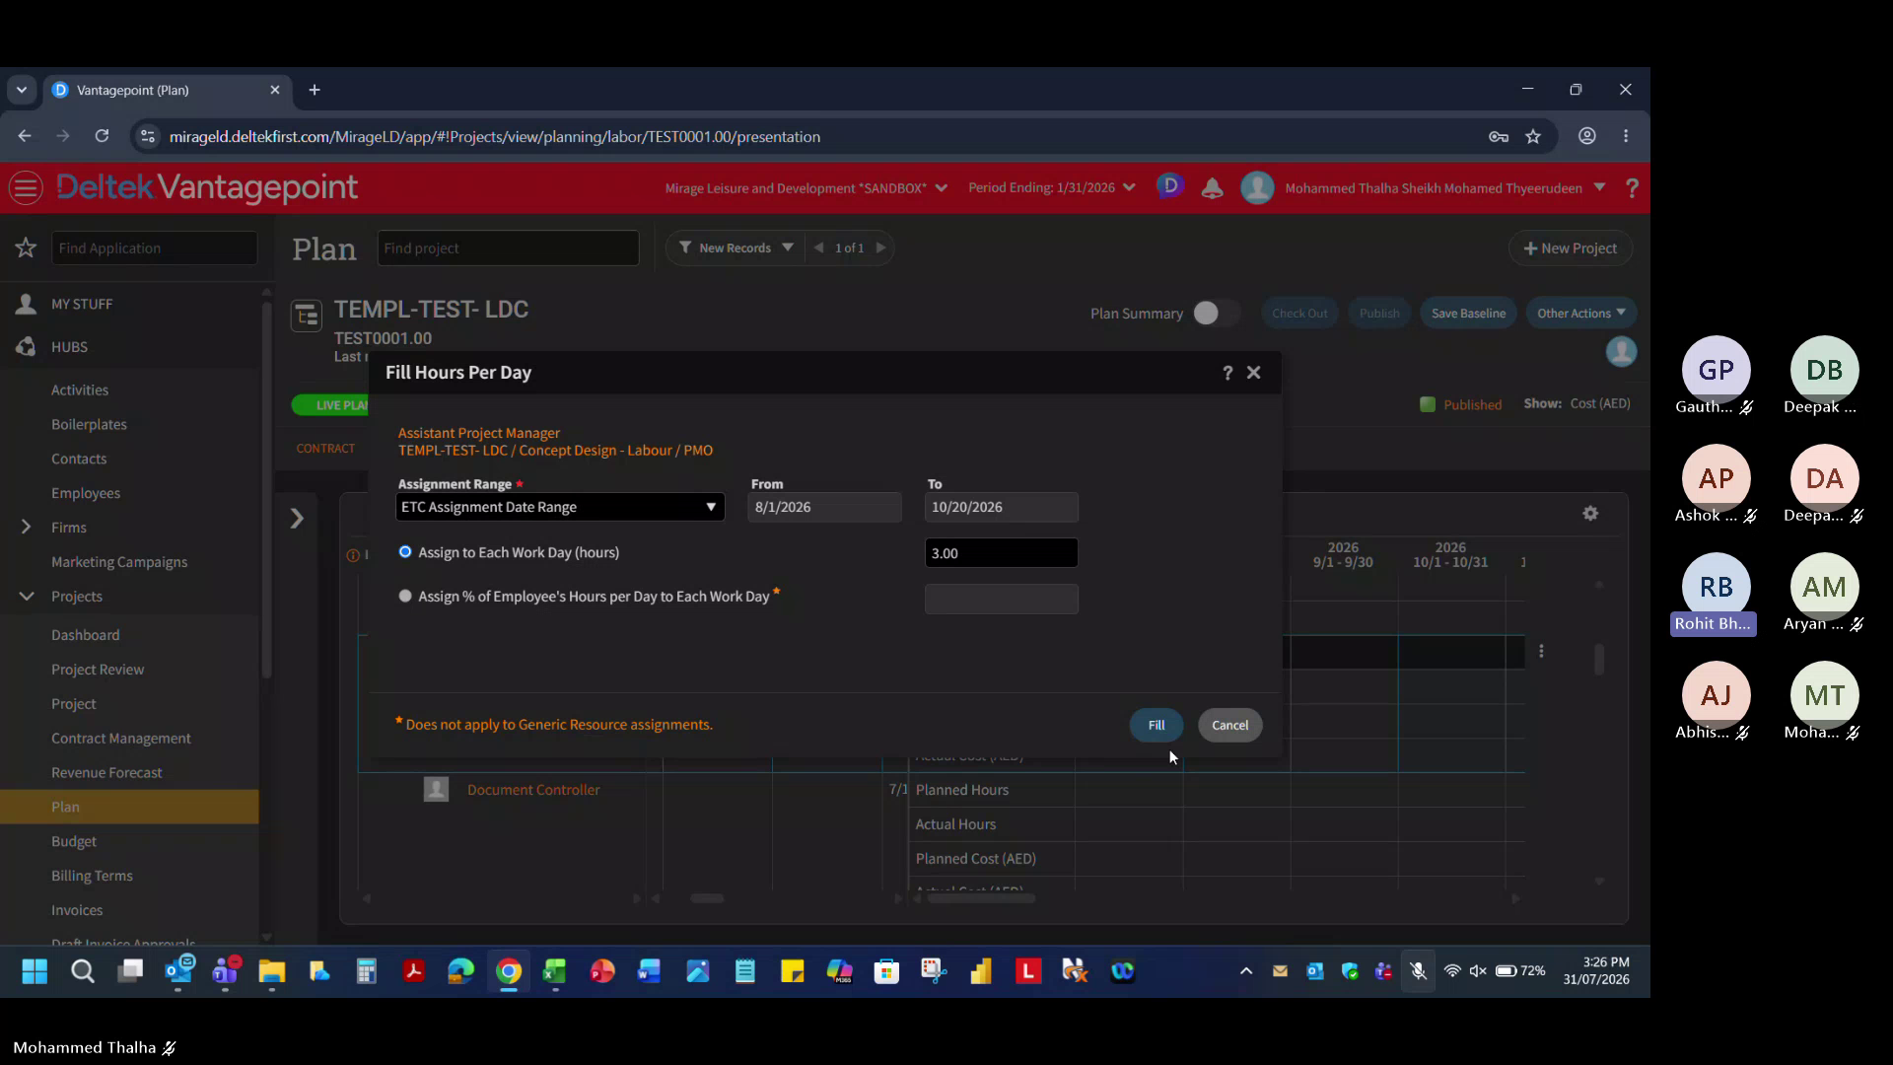Image resolution: width=1893 pixels, height=1065 pixels.
Task: Click the project plan icon beside TEMPL-TEST- LDC
Action: 307,316
